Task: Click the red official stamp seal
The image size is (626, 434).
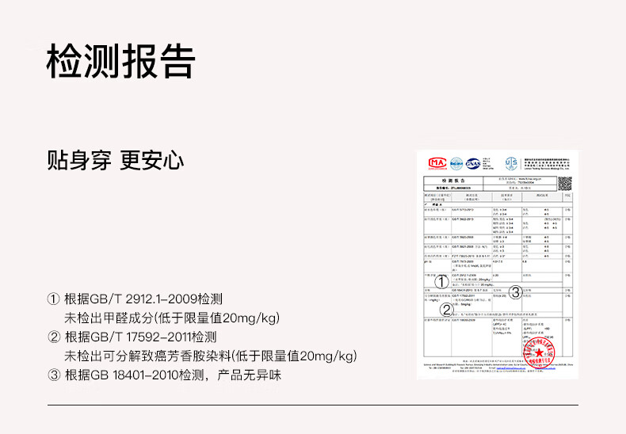Action: (x=539, y=352)
